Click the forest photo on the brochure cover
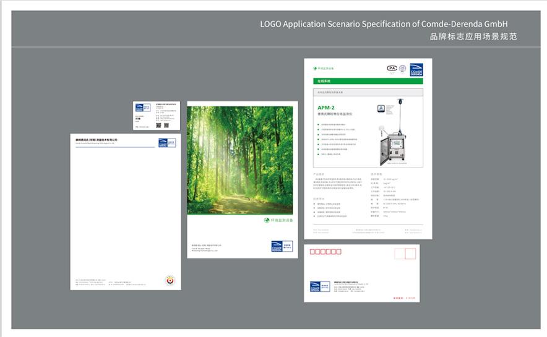547x337 pixels. pos(239,160)
